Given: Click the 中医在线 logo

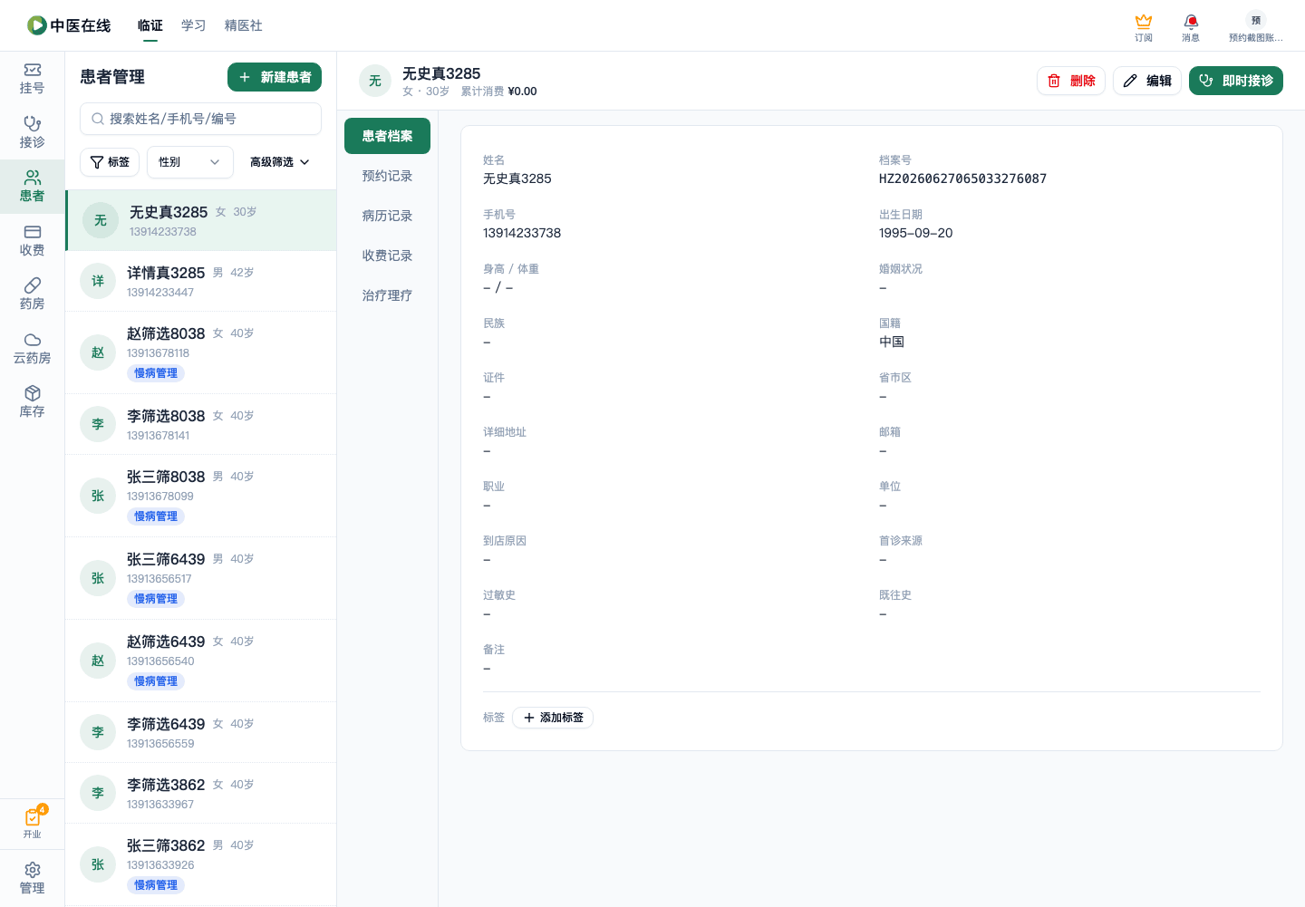Looking at the screenshot, I should (69, 25).
